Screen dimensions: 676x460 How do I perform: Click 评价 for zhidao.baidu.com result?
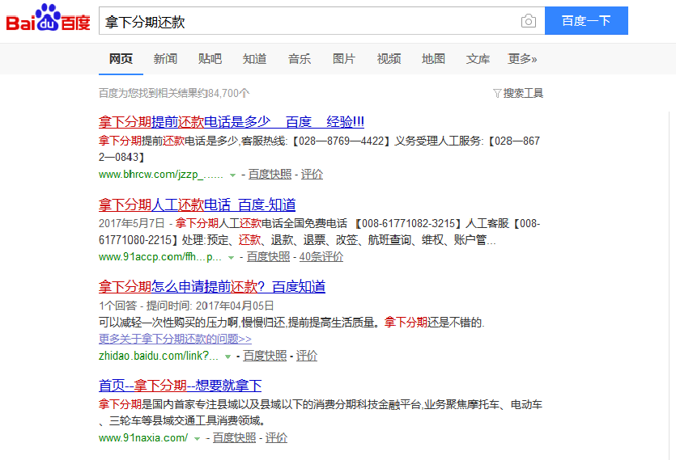307,356
